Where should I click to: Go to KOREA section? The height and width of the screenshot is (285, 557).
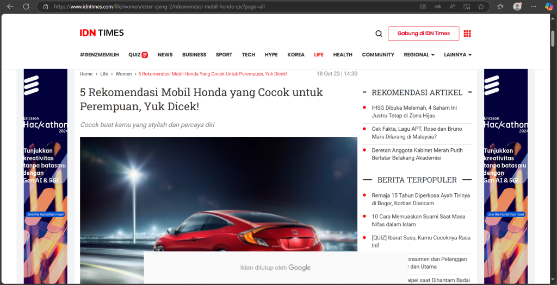point(296,55)
